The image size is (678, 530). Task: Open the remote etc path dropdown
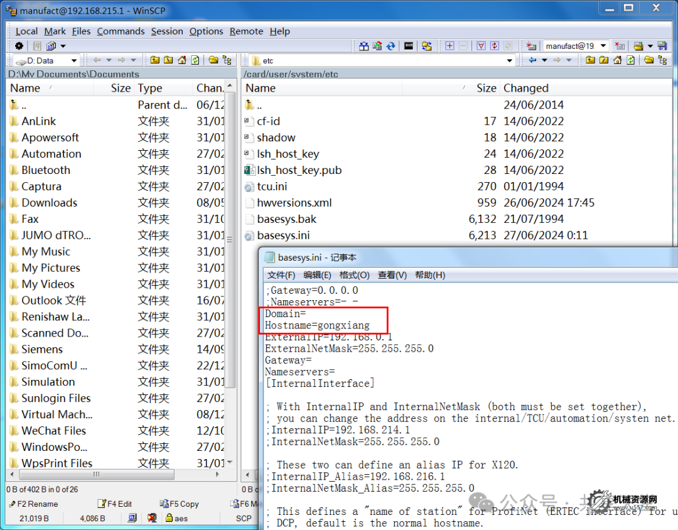pos(510,60)
